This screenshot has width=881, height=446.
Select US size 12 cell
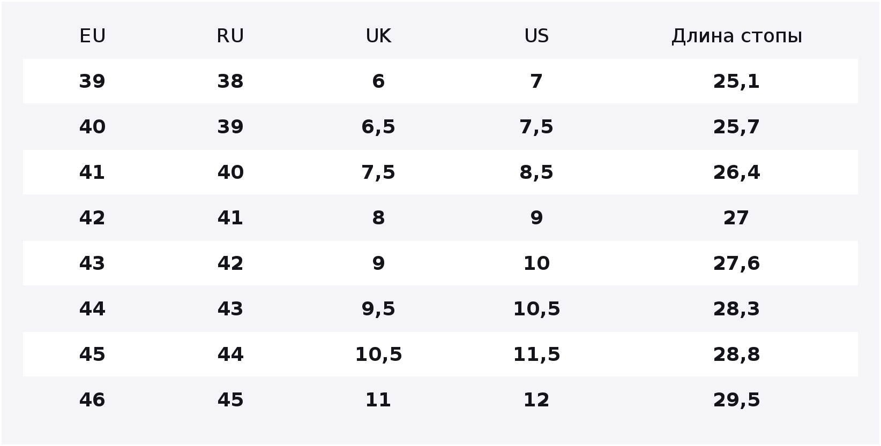click(536, 400)
